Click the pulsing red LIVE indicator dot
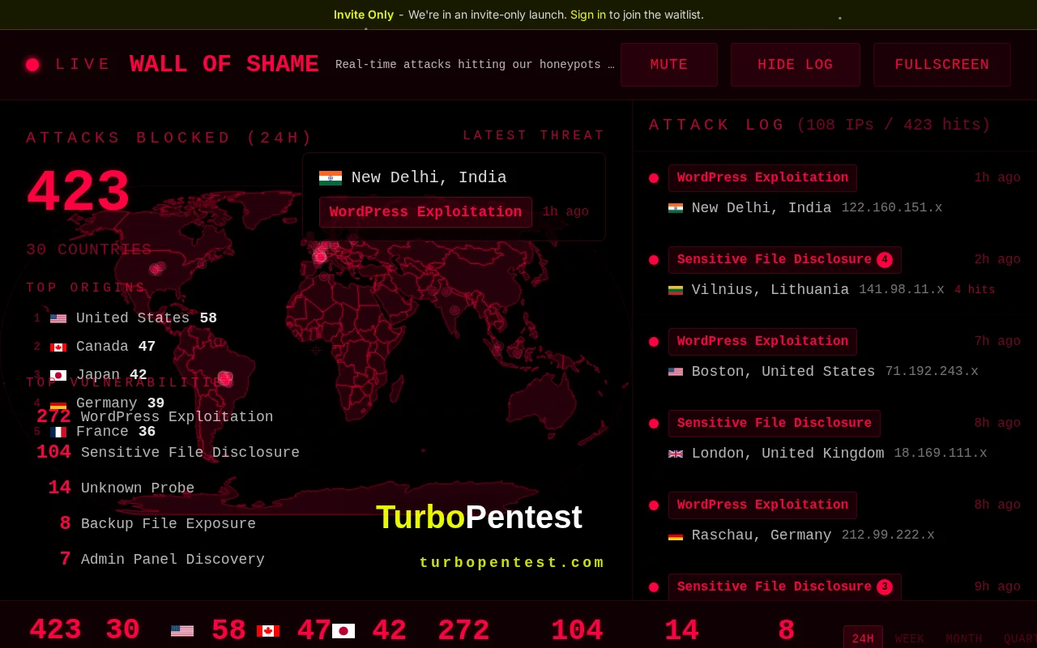The image size is (1037, 648). (32, 65)
